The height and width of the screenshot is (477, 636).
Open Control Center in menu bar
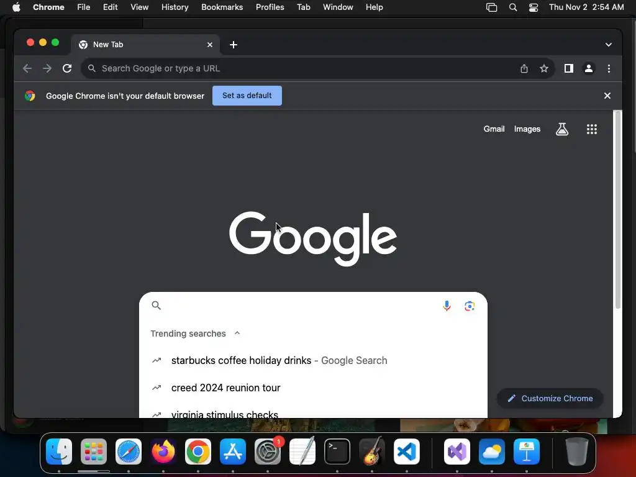[534, 7]
